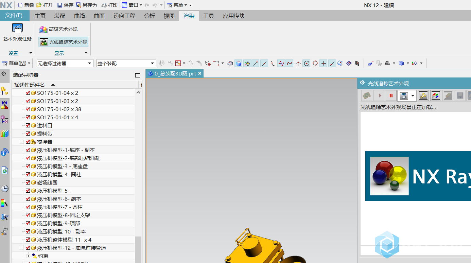This screenshot has height=263, width=471.
Task: Open the constraint navigator sidebar icon
Action: (5, 105)
